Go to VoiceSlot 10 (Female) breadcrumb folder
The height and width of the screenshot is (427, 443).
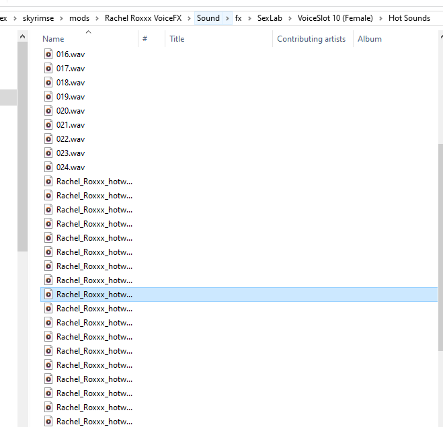point(335,18)
